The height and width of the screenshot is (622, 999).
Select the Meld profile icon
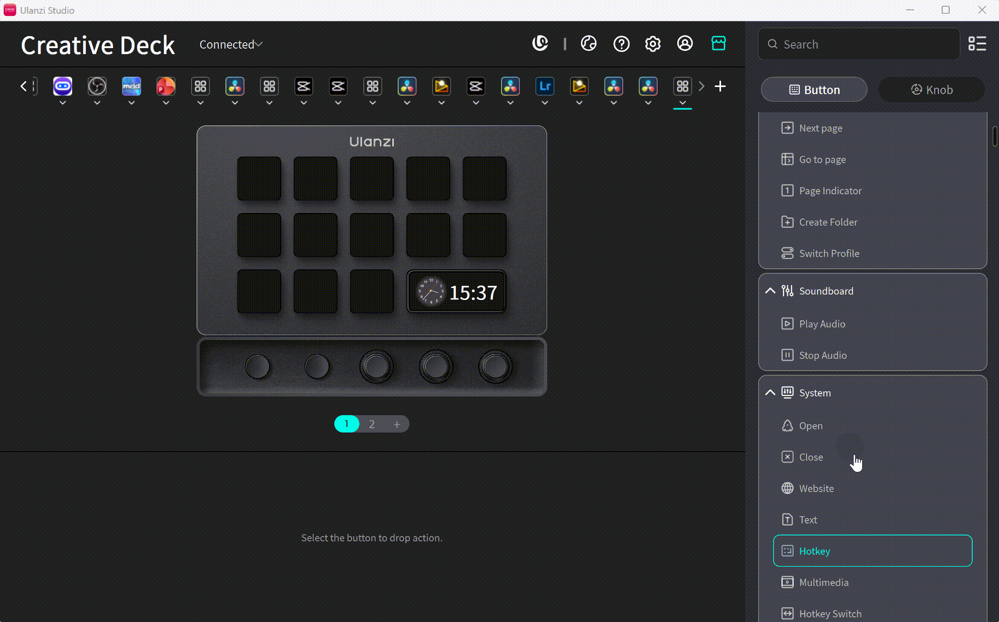[131, 87]
